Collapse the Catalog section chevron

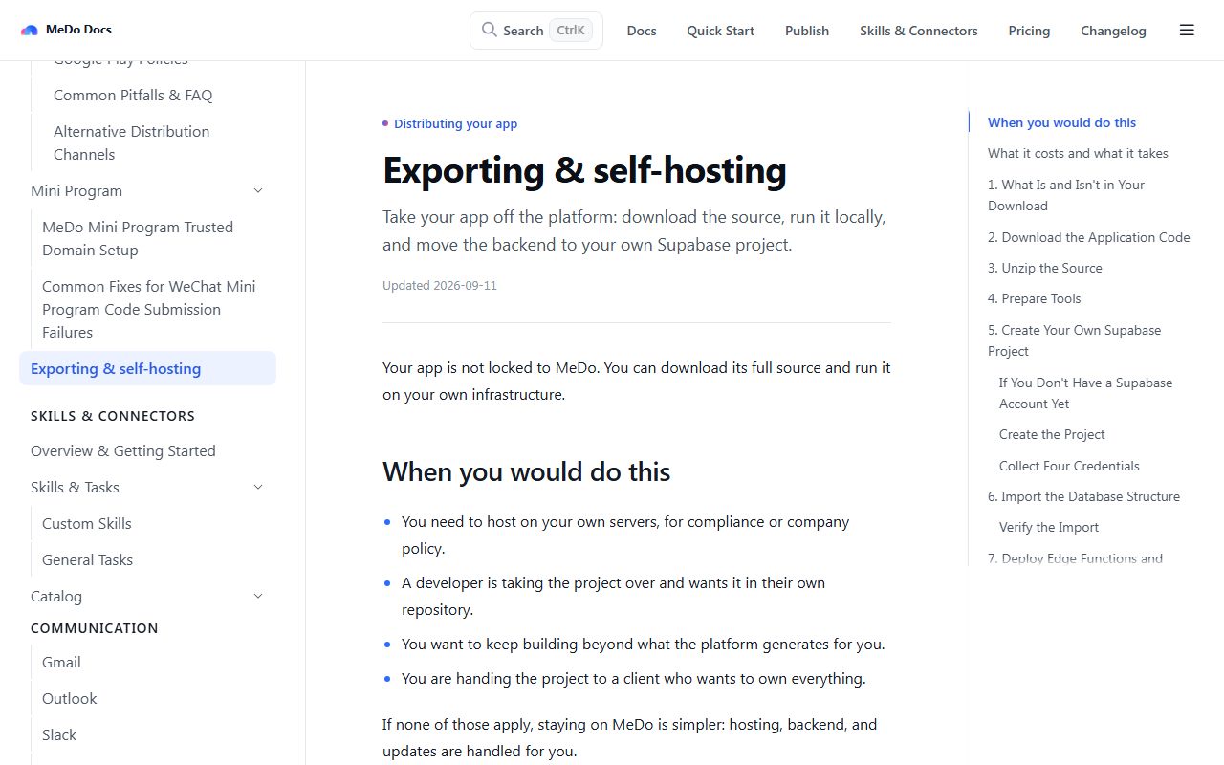click(x=258, y=597)
